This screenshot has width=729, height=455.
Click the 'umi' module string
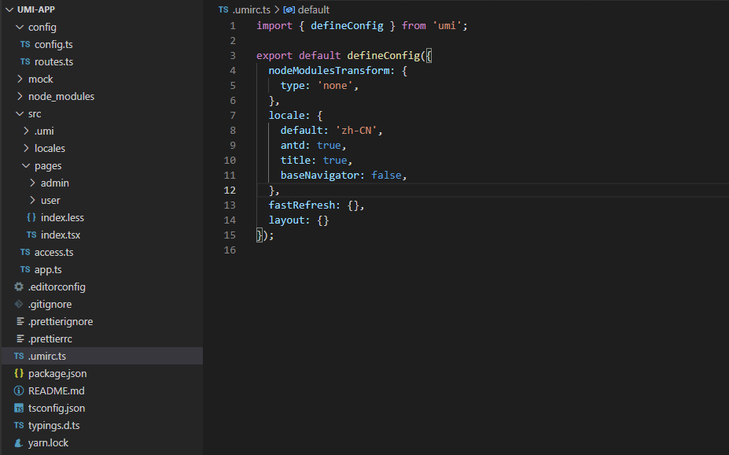[447, 26]
